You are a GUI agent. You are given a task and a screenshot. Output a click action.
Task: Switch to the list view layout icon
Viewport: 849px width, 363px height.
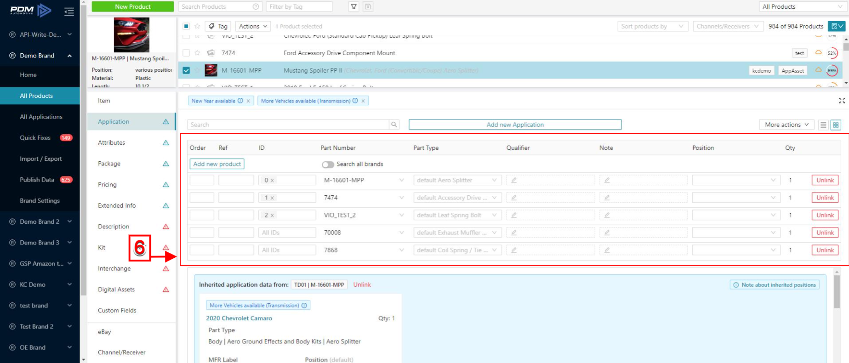pos(823,125)
